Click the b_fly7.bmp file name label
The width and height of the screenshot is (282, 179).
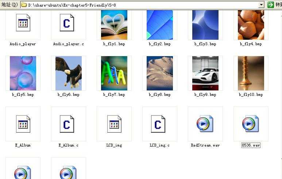click(x=114, y=95)
